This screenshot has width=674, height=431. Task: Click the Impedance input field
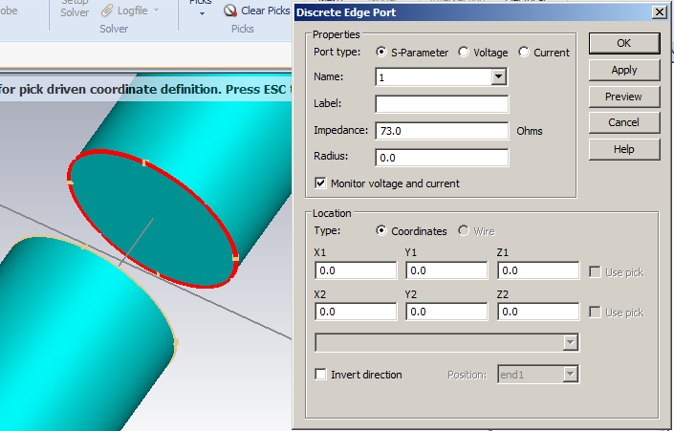pos(442,131)
